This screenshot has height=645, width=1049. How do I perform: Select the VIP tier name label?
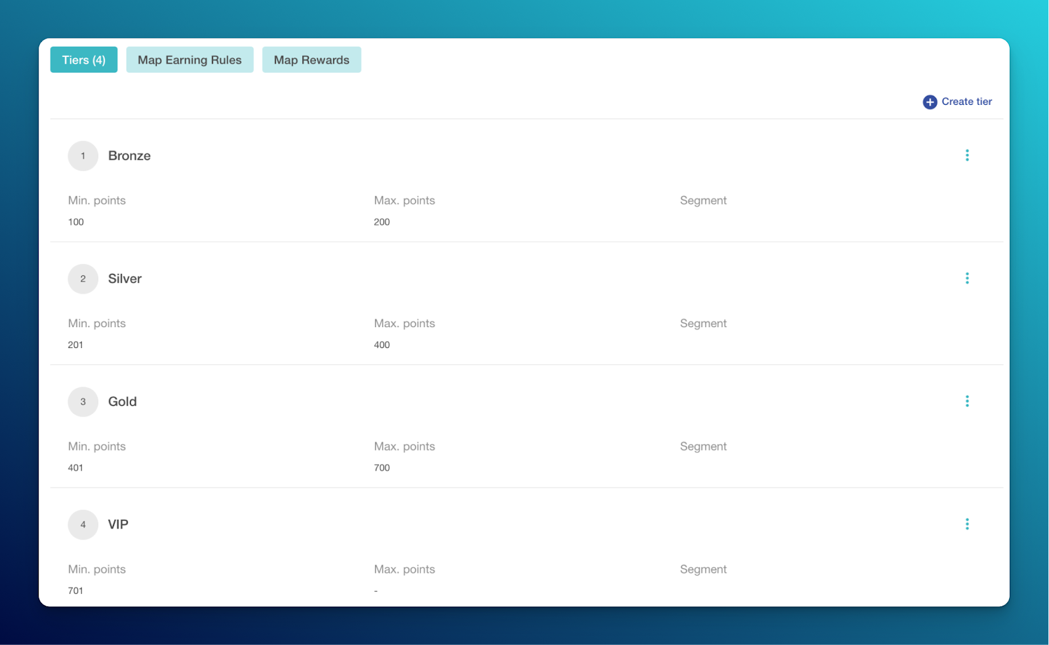[x=118, y=524]
